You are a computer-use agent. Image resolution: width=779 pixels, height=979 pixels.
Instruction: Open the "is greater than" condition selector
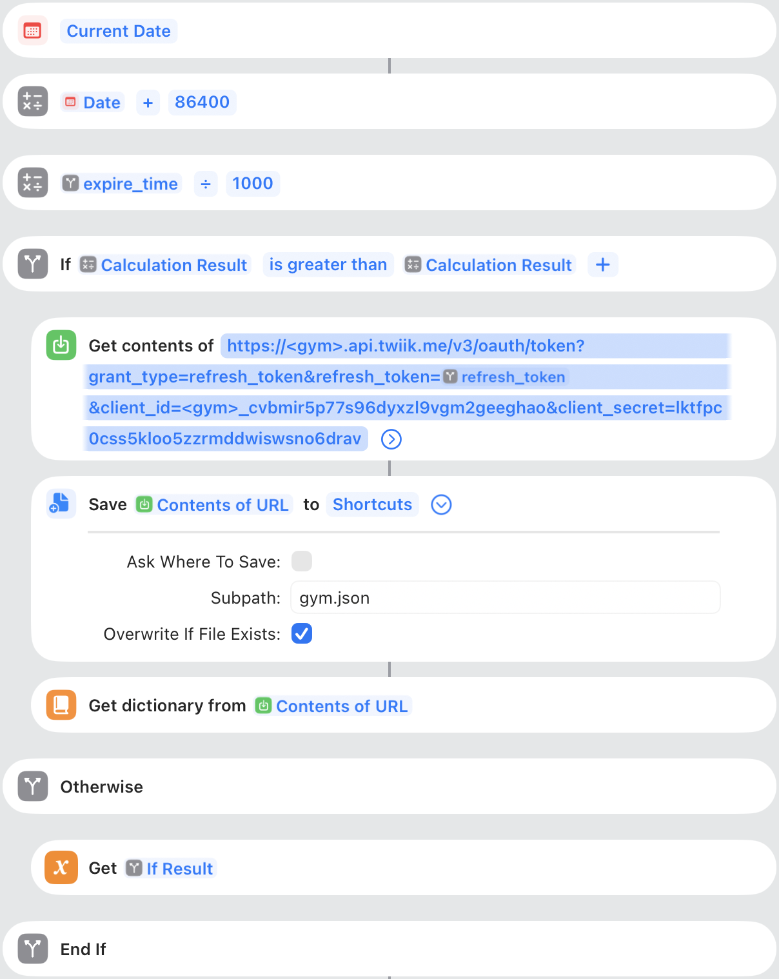click(328, 264)
